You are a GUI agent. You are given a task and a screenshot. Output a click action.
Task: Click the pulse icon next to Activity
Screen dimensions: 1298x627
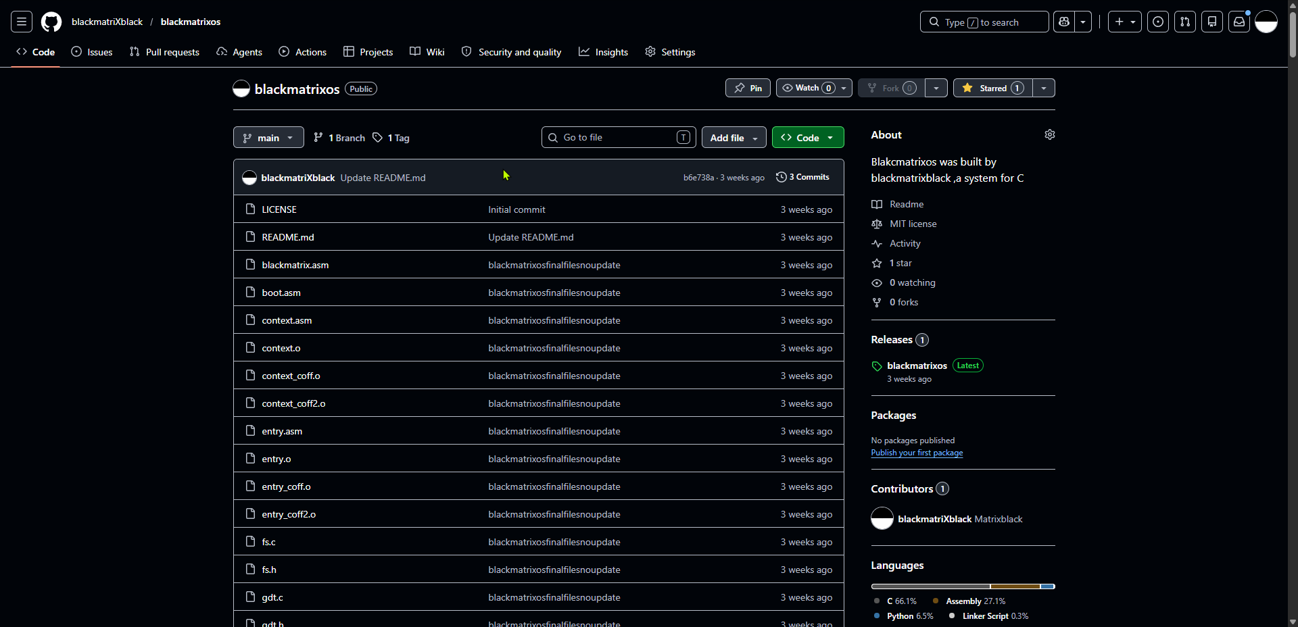[877, 243]
